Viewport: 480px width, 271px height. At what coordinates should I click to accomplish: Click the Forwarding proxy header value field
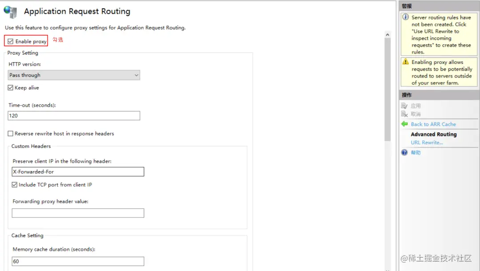click(78, 213)
